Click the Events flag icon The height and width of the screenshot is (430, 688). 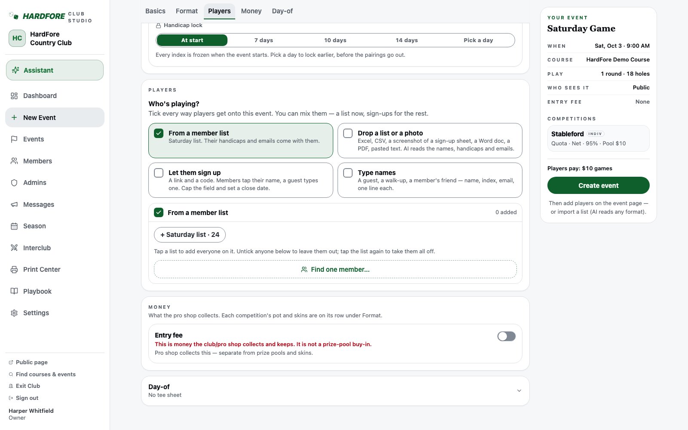point(14,139)
